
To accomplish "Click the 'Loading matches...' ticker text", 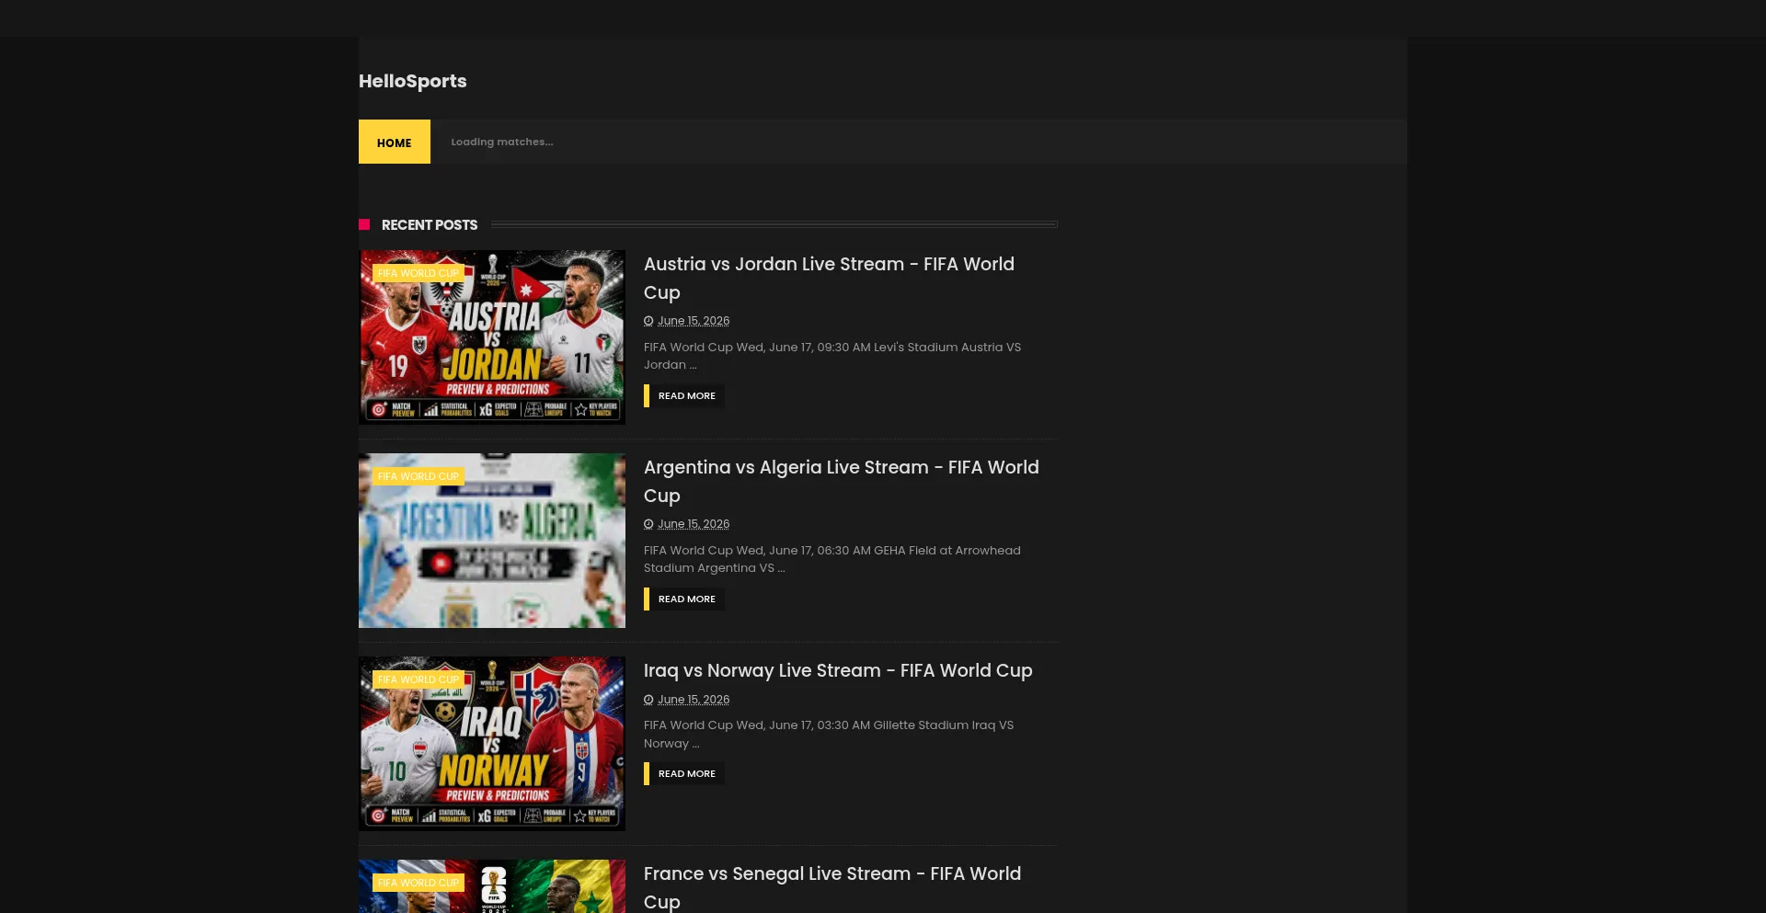I will coord(502,142).
